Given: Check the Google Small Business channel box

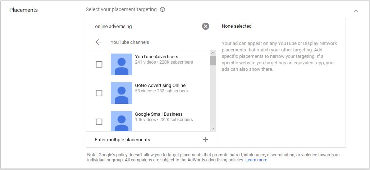Looking at the screenshot, I should click(x=99, y=122).
